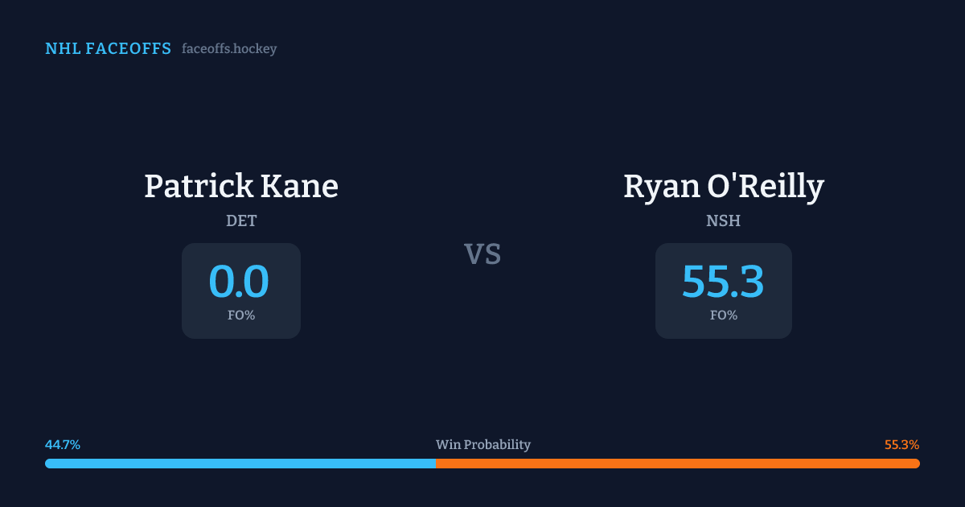The image size is (965, 507).
Task: Click the FO% label under Patrick Kane
Action: click(241, 315)
